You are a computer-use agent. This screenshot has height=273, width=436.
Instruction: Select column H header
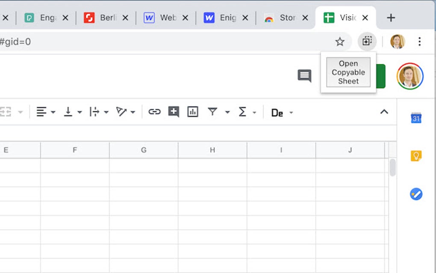click(212, 150)
